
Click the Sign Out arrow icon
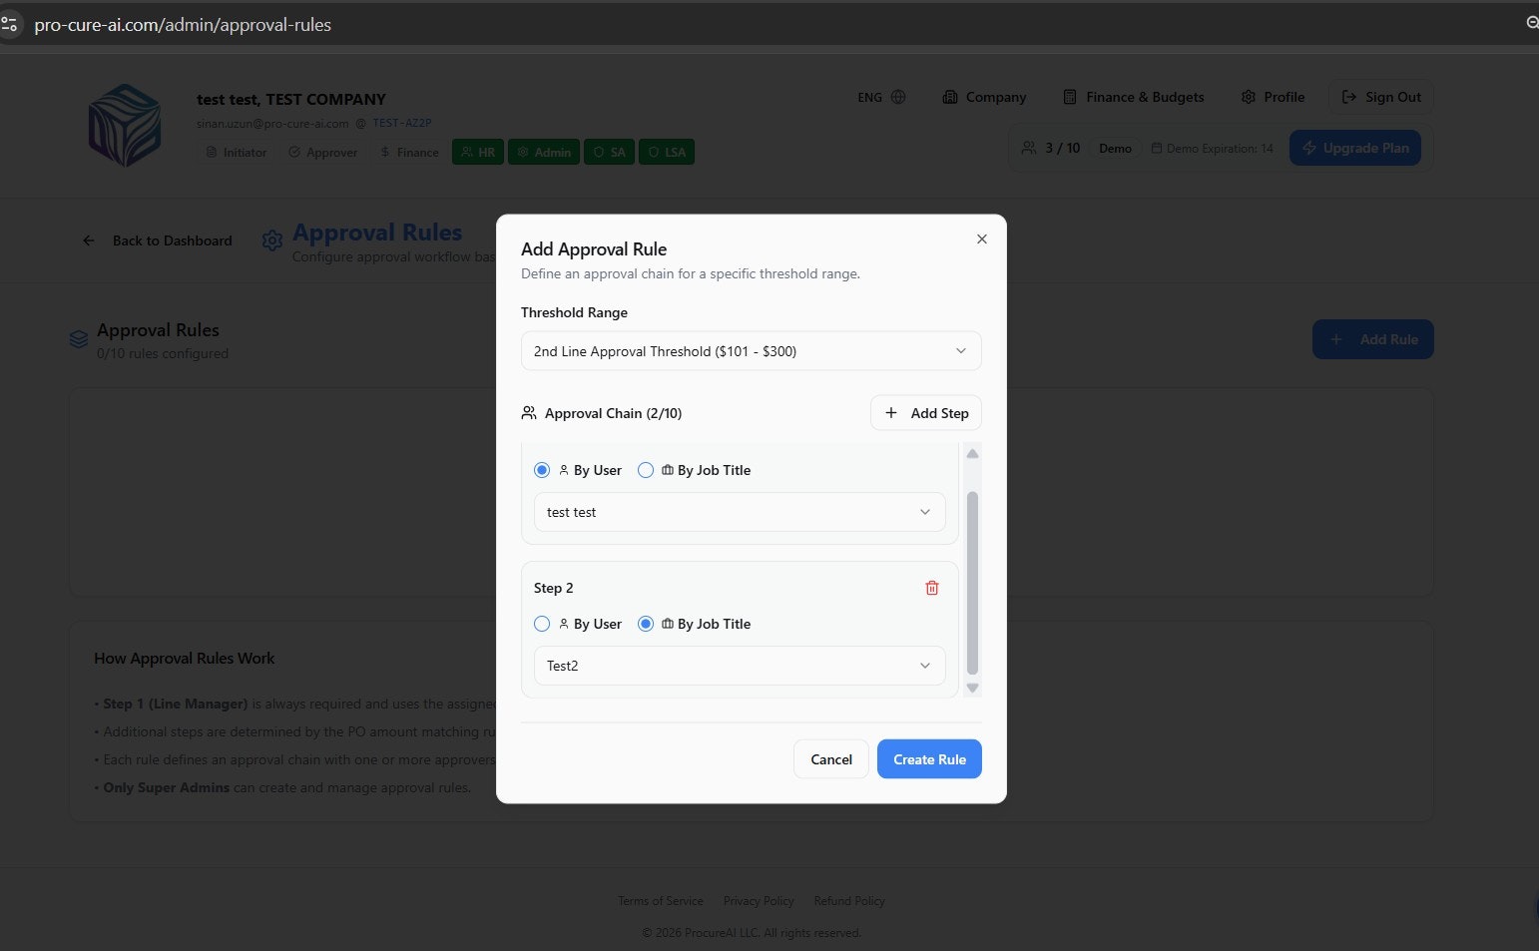[x=1349, y=97]
